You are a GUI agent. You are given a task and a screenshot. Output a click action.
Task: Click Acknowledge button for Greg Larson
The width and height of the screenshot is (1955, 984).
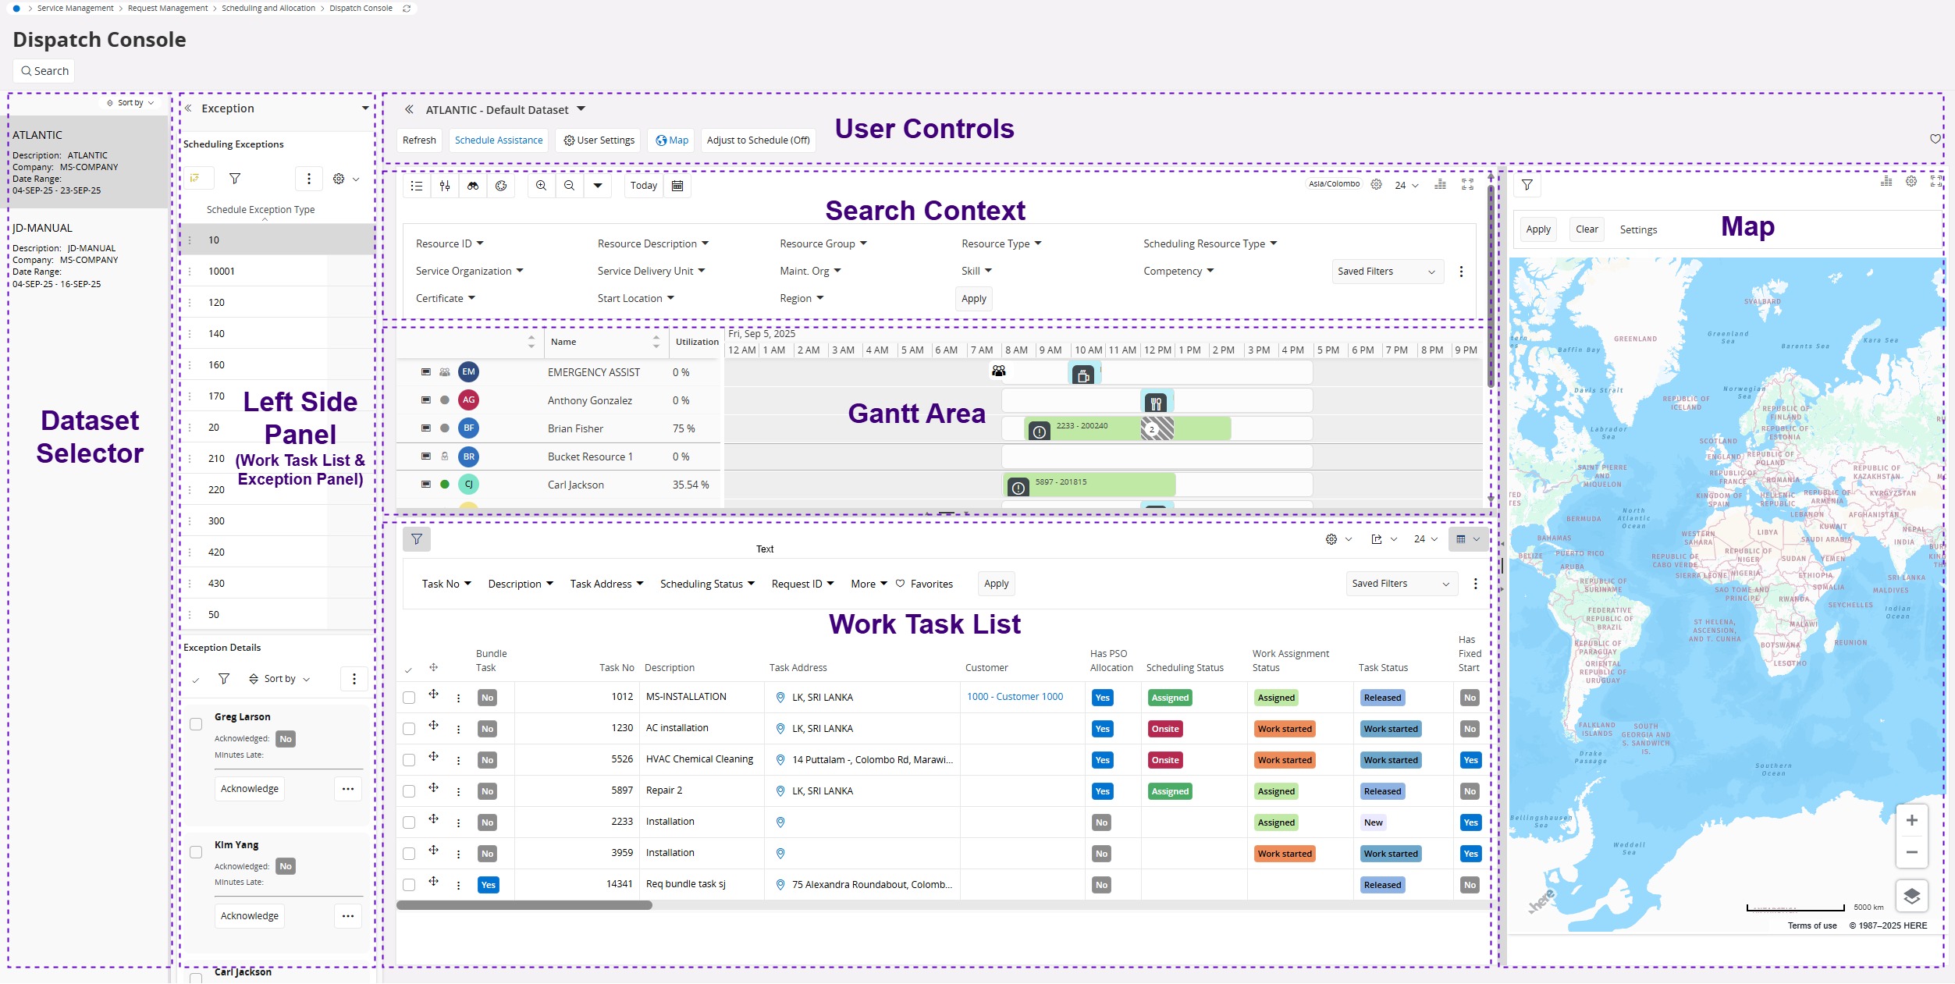[250, 789]
